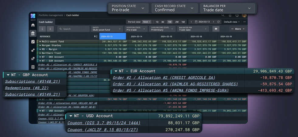Open the More dropdown button
The height and width of the screenshot is (137, 298).
click(x=237, y=29)
